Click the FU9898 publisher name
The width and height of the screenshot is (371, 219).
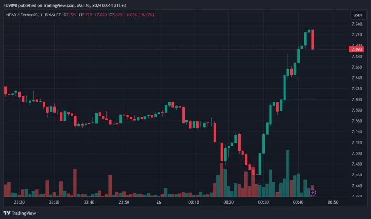point(11,5)
